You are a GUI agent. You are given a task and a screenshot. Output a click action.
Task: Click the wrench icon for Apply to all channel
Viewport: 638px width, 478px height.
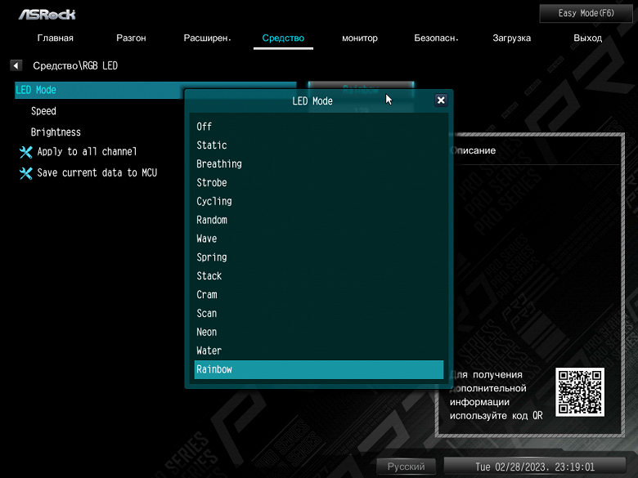pyautogui.click(x=25, y=152)
